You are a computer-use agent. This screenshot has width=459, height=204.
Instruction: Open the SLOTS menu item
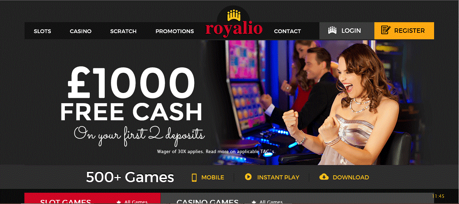42,31
